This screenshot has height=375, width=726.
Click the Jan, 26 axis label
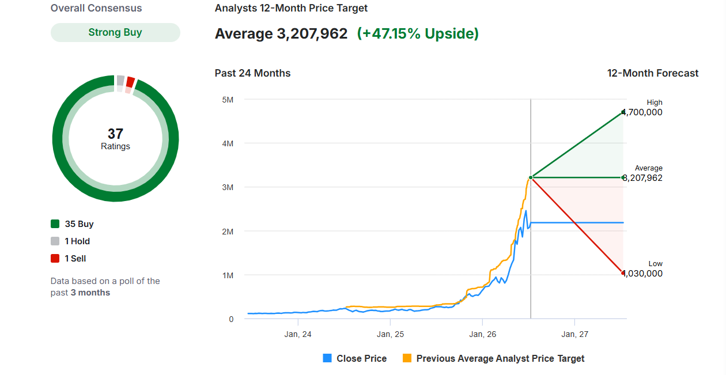point(483,334)
